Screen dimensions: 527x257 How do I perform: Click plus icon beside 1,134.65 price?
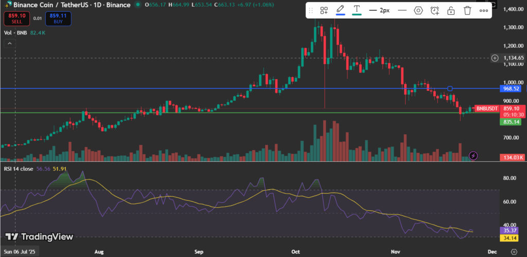495,58
